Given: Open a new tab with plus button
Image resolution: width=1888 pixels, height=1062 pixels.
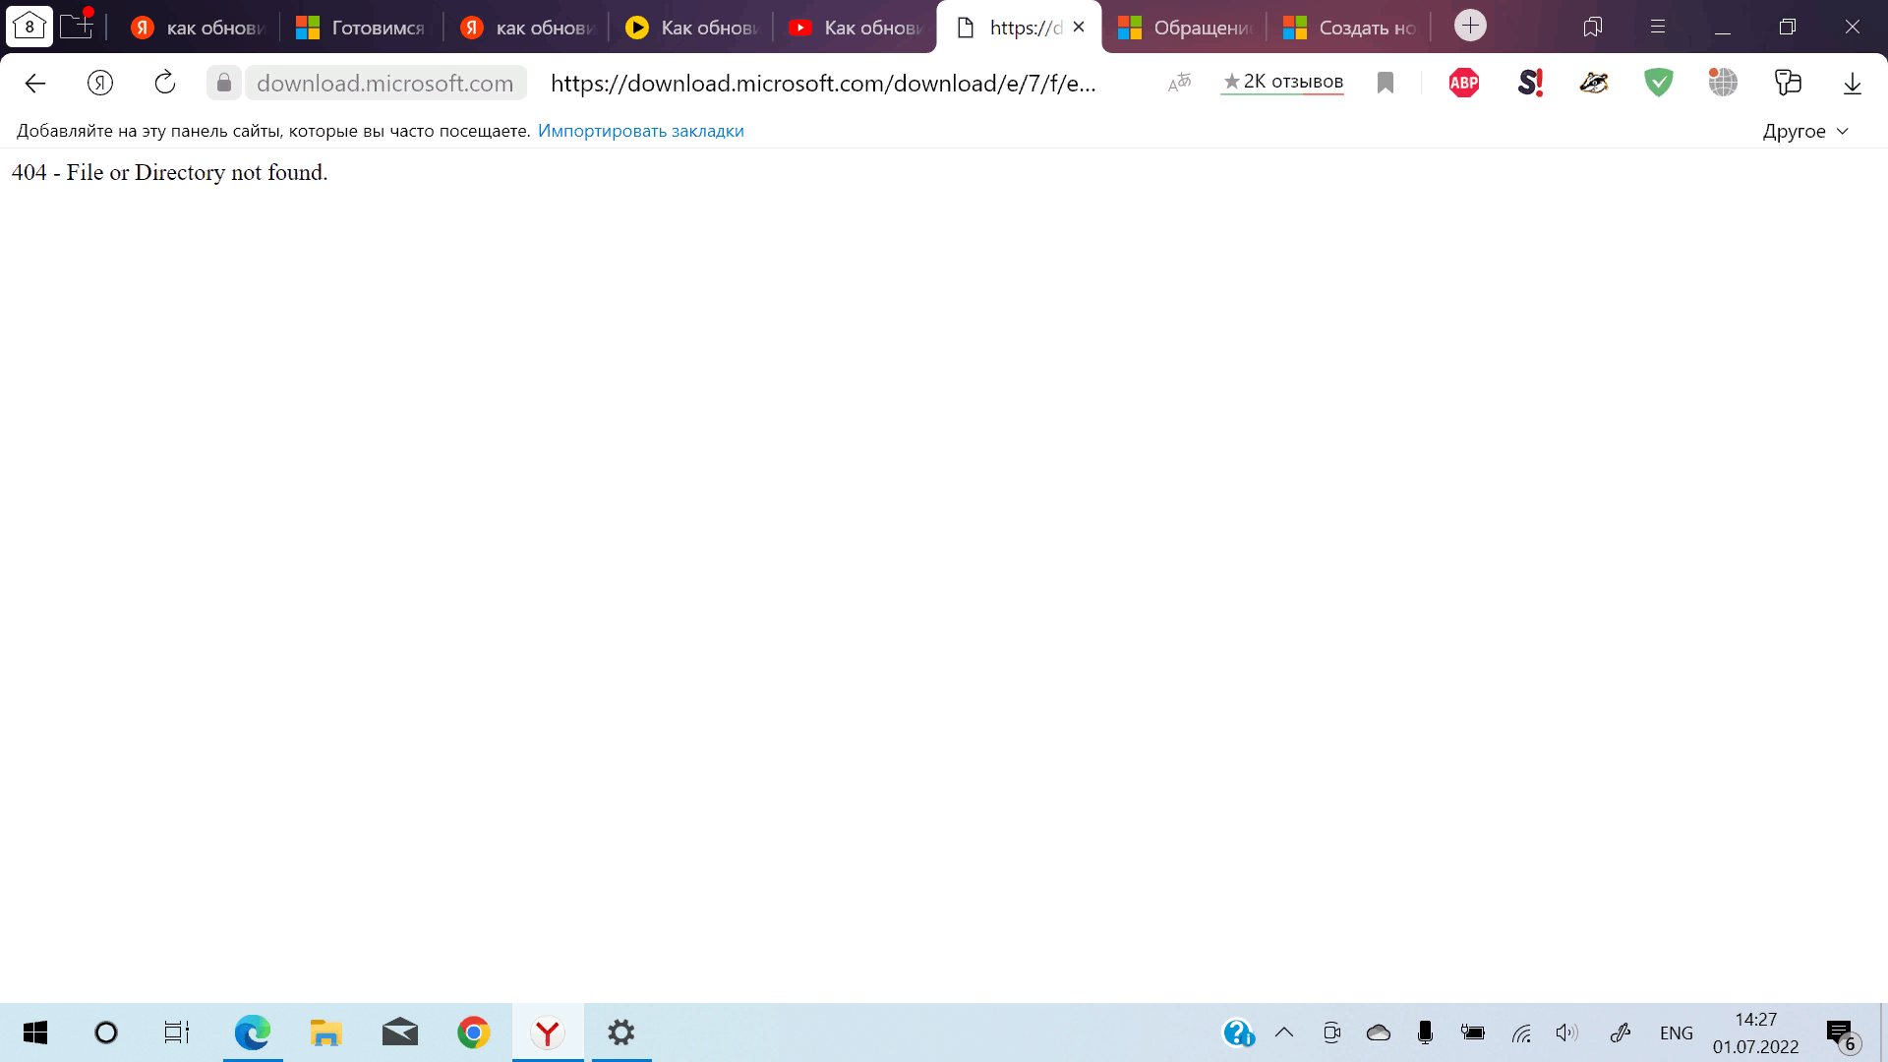Looking at the screenshot, I should click(x=1470, y=26).
